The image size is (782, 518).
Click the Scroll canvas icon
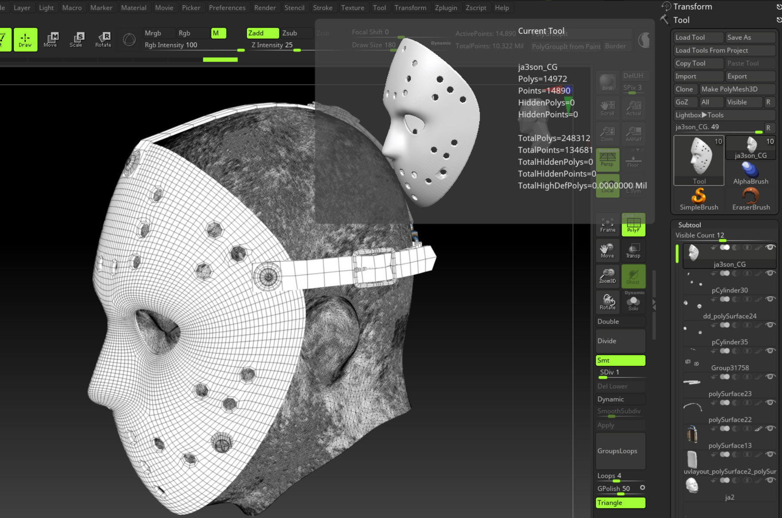(608, 108)
